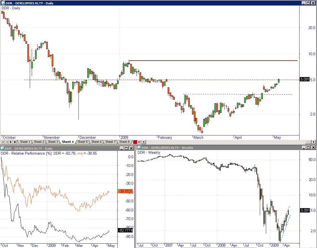Close the main DDR Daily window
The height and width of the screenshot is (248, 317).
[313, 3]
